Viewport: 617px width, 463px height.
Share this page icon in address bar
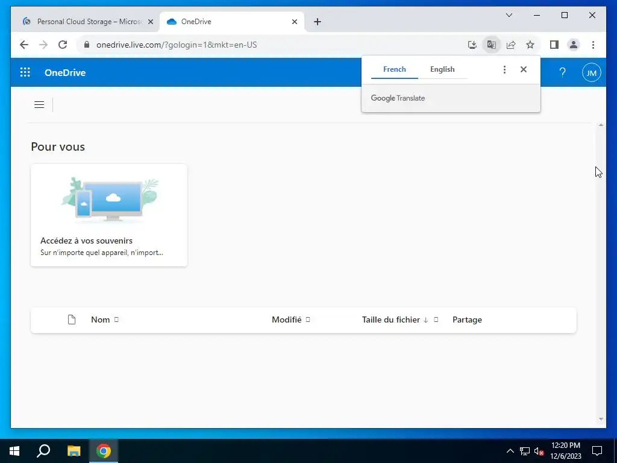pyautogui.click(x=511, y=45)
